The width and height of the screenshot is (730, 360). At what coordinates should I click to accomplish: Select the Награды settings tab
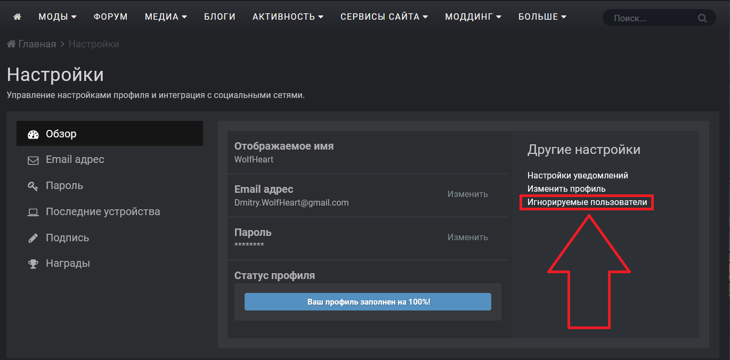[110, 264]
